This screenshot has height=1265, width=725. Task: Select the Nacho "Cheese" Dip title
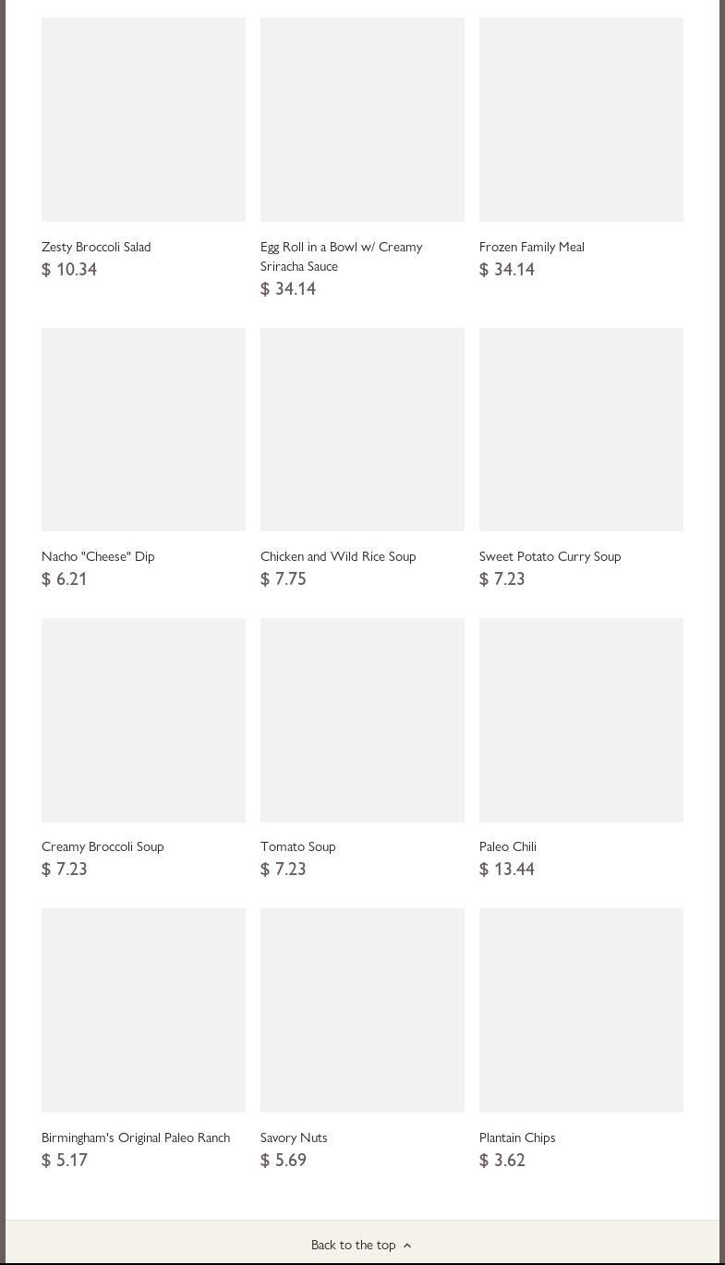pos(98,556)
